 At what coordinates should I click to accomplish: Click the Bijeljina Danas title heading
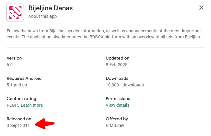(50, 8)
